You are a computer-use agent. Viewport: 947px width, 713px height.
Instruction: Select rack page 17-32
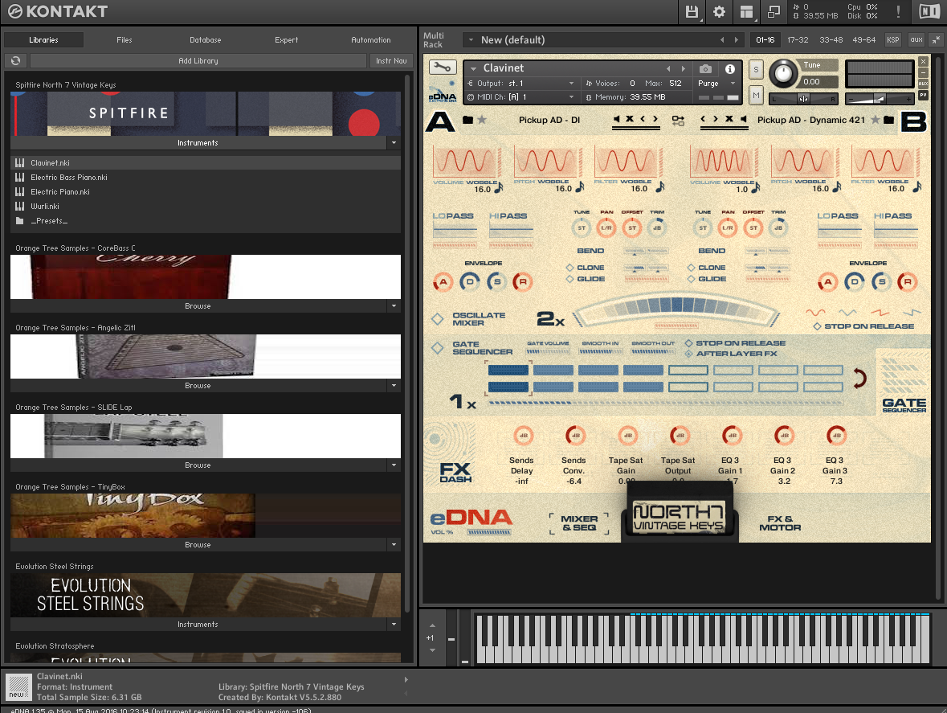[798, 40]
